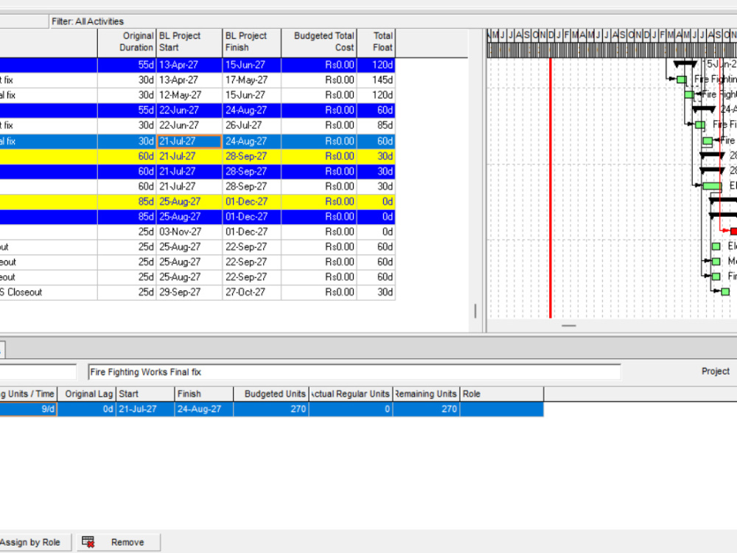Click the 03-Nov-27 start date cell
The width and height of the screenshot is (737, 553).
[189, 232]
